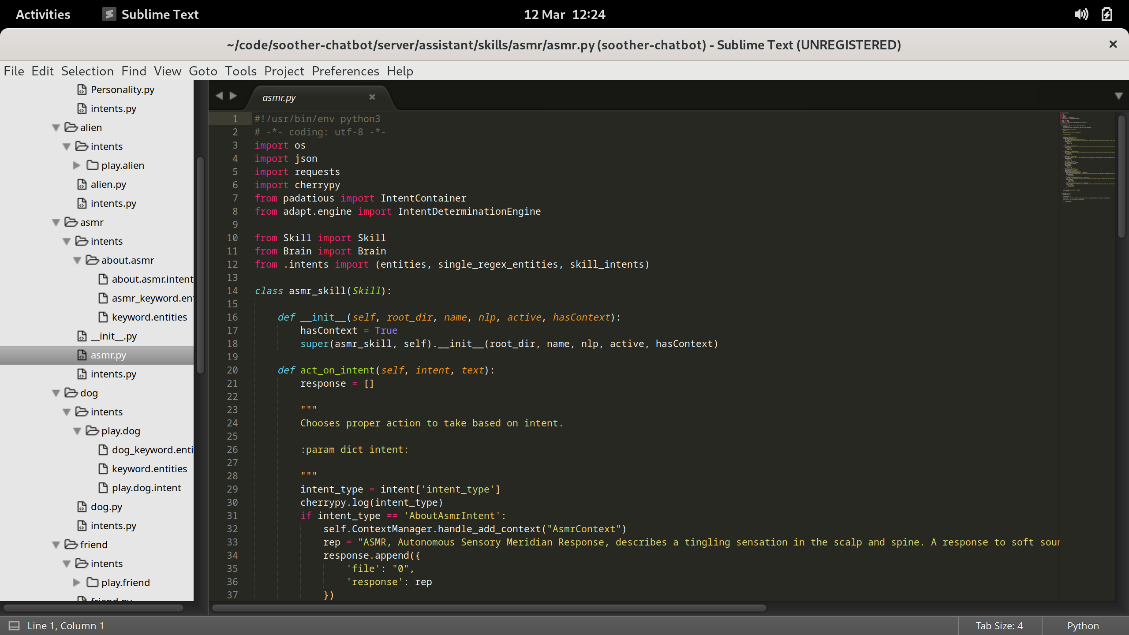Image resolution: width=1129 pixels, height=635 pixels.
Task: Click the volume icon in system tray
Action: [1081, 15]
